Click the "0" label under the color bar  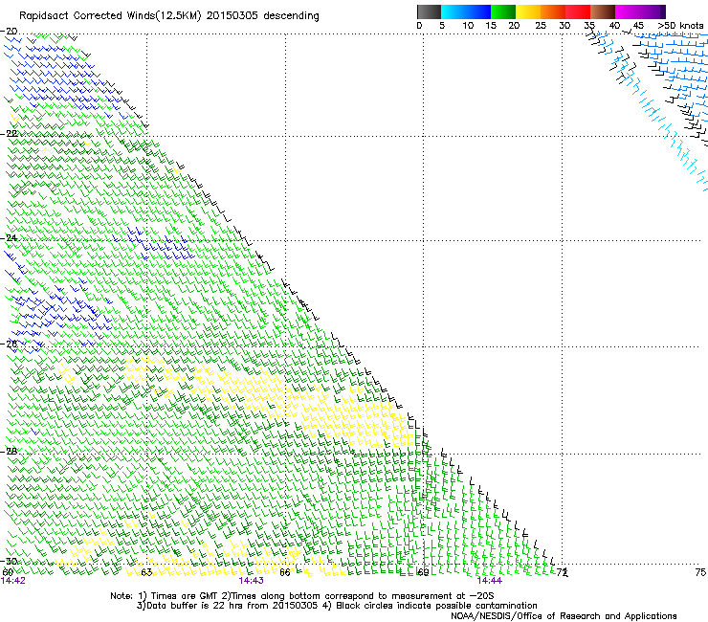click(419, 26)
